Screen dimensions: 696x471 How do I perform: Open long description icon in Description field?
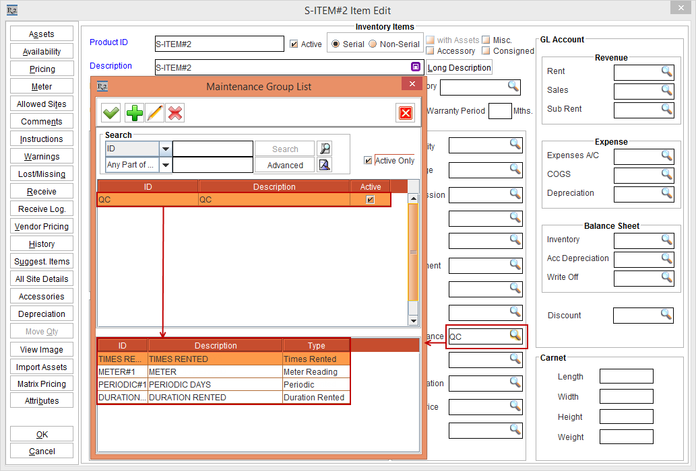pyautogui.click(x=416, y=67)
